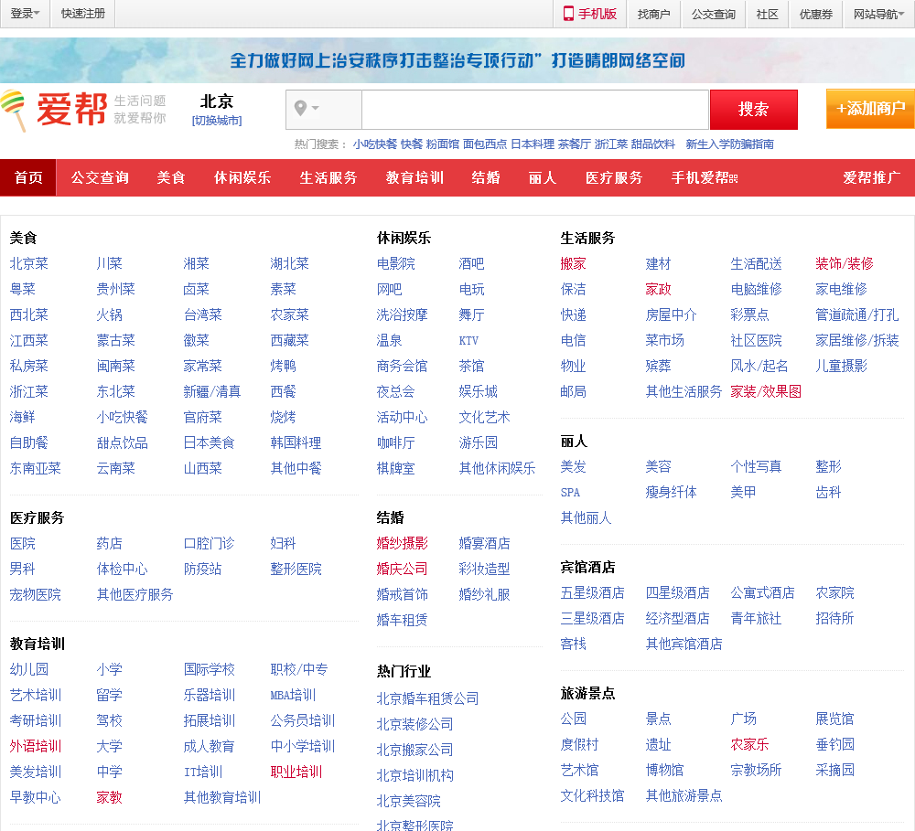Click 咖啡厅 category link
This screenshot has width=915, height=831.
pos(395,443)
